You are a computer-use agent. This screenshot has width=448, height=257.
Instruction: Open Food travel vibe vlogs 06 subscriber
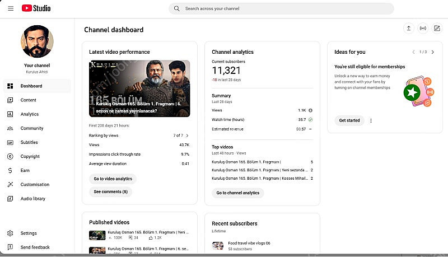coord(249,244)
